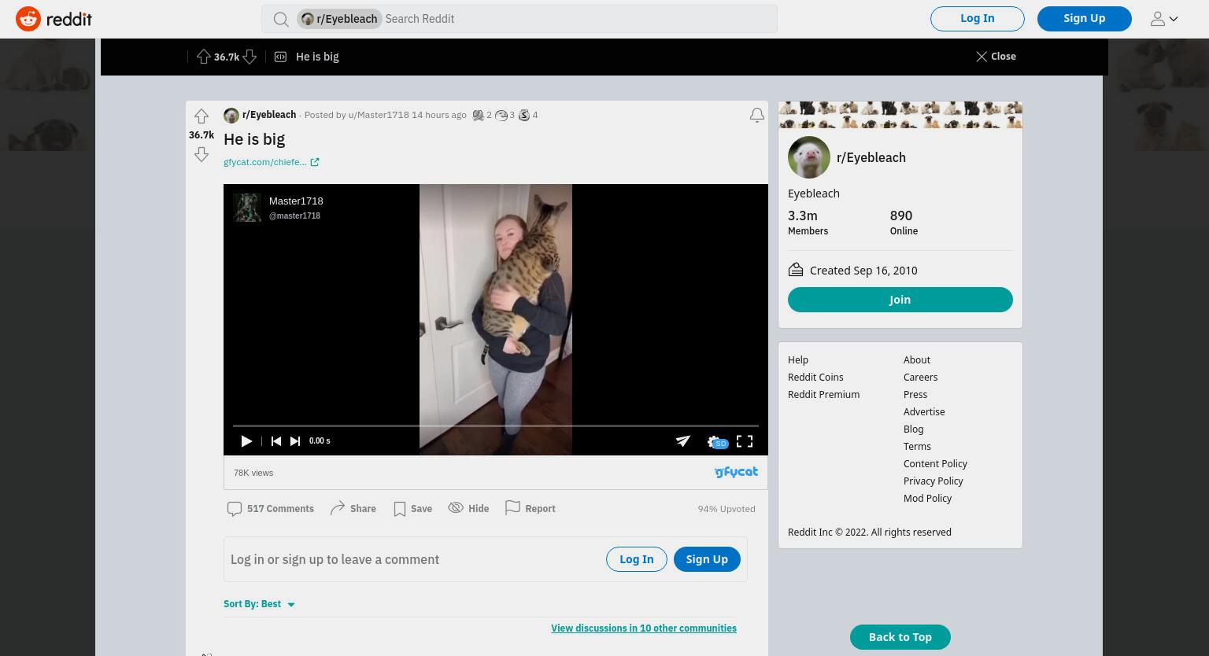Open the external link icon beside gfycat URL
Screen dimensions: 1209x656
pyautogui.click(x=315, y=162)
